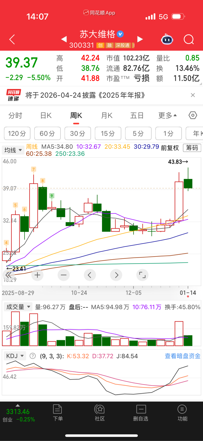Select 1分 period
The height and width of the screenshot is (441, 203).
tap(169, 133)
